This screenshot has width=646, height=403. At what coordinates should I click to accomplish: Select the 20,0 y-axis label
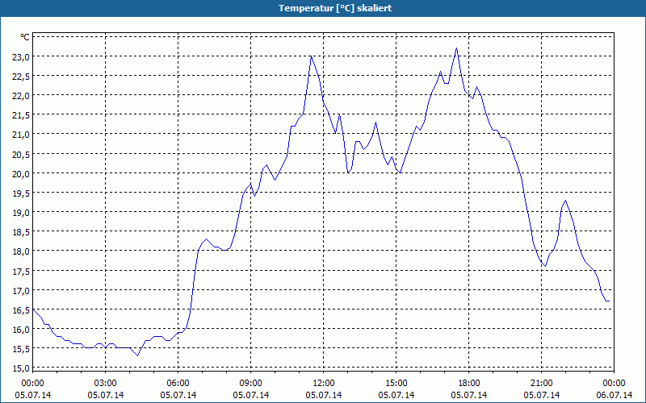22,173
